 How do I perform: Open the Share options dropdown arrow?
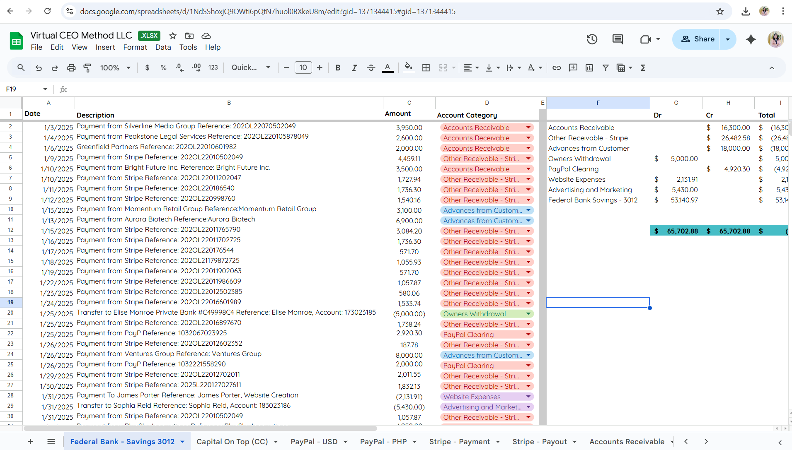pos(728,39)
